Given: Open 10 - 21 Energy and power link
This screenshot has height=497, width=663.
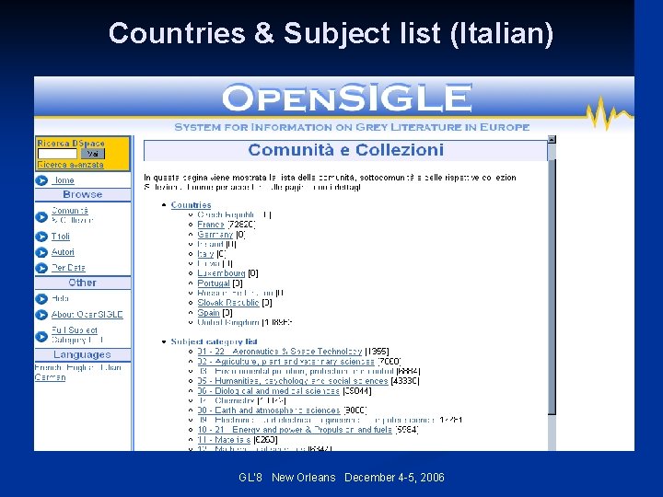Looking at the screenshot, I should pyautogui.click(x=295, y=430).
